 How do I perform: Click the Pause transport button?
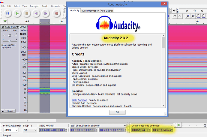pyautogui.click(x=8, y=13)
